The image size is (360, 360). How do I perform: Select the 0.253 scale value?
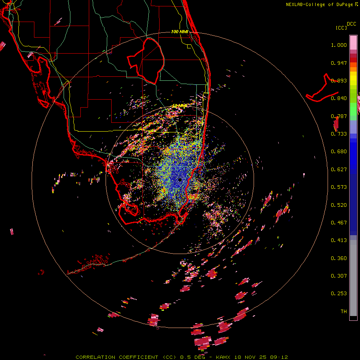(x=339, y=294)
